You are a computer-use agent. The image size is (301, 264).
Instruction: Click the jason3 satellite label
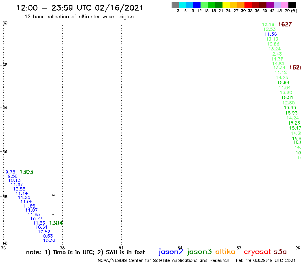click(x=199, y=252)
